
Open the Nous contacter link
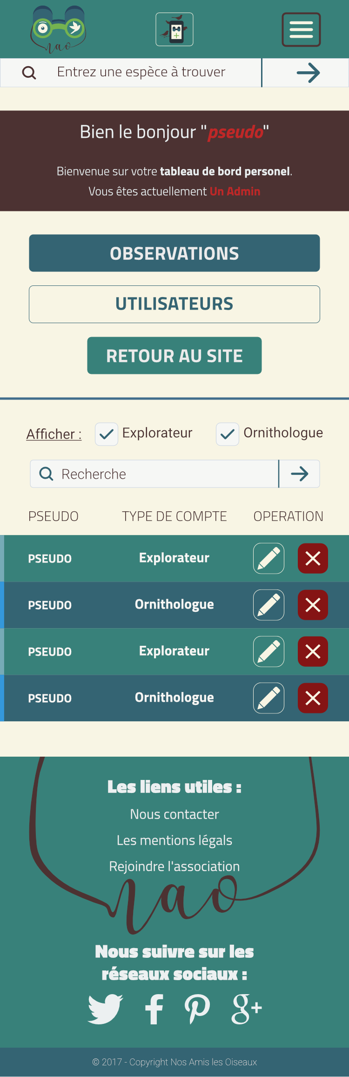click(x=174, y=814)
